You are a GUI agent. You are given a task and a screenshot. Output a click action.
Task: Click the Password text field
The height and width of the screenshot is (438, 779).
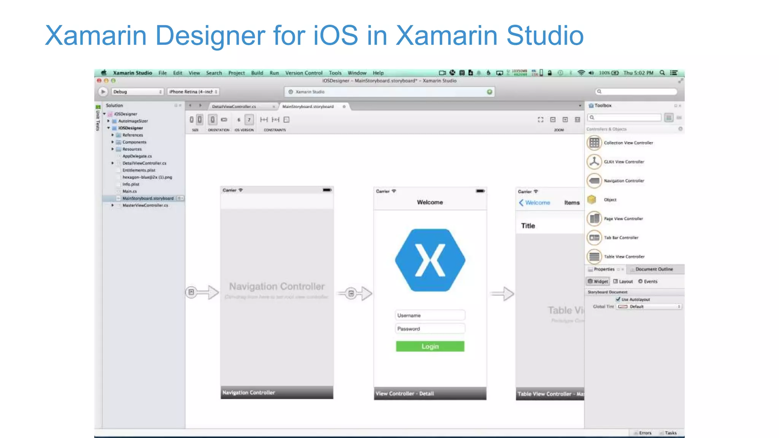click(x=430, y=328)
